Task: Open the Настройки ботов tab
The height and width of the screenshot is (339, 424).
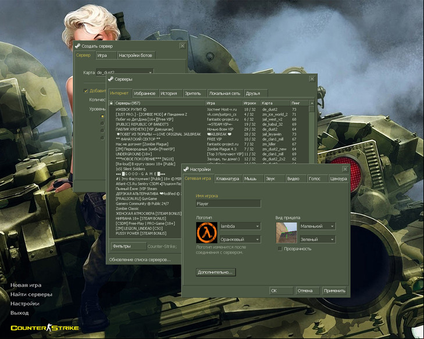Action: [136, 55]
